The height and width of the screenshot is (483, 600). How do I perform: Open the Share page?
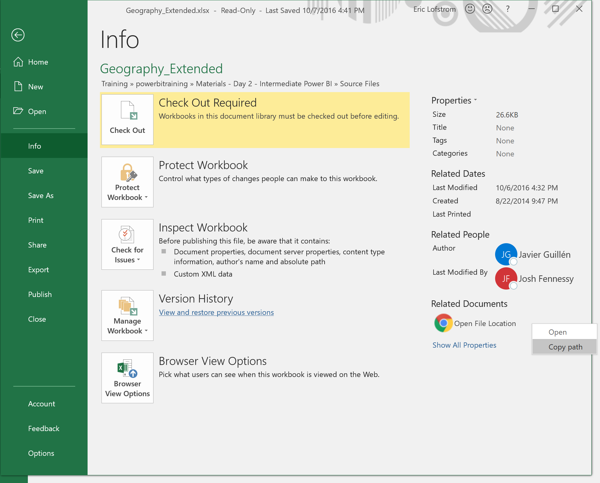coord(44,245)
